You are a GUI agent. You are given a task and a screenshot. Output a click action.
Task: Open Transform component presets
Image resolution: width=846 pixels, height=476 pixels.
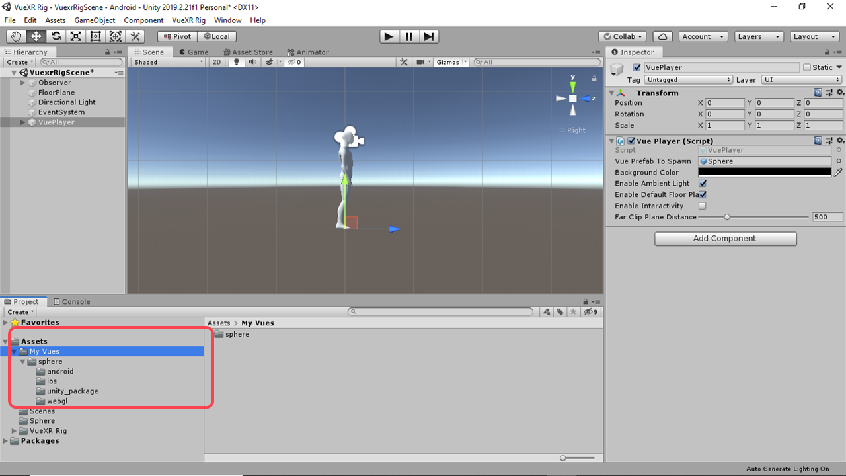click(x=829, y=93)
